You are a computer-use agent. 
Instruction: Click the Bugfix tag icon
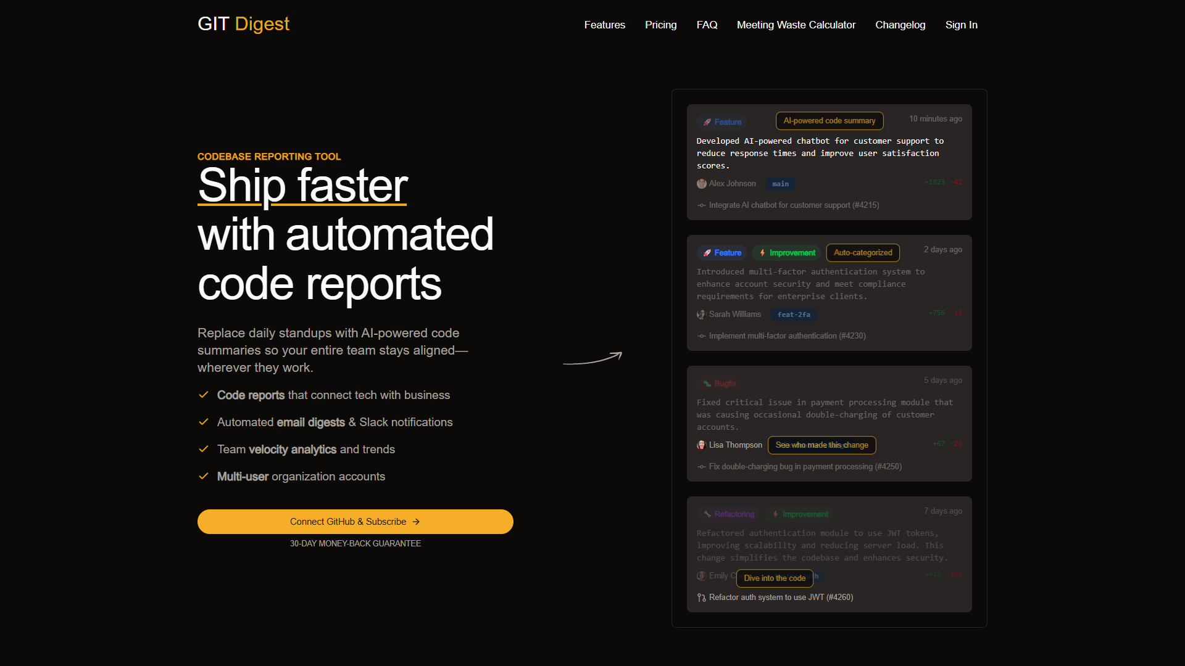pos(707,384)
